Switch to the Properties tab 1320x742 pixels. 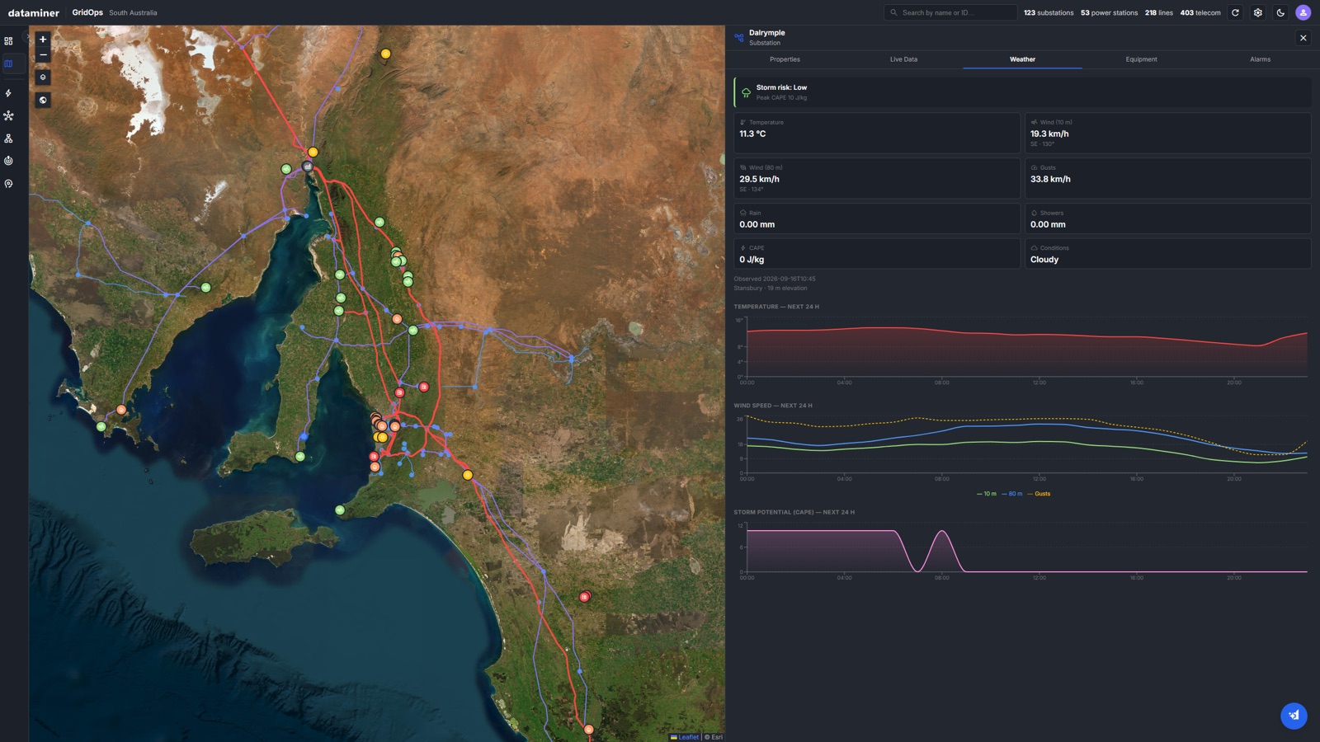(x=785, y=59)
